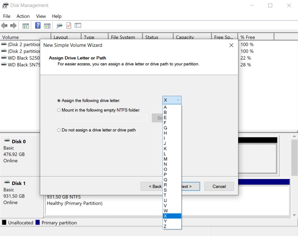298x236 pixels.
Task: Click the WD Black S250 volume icon
Action: (x=4, y=58)
